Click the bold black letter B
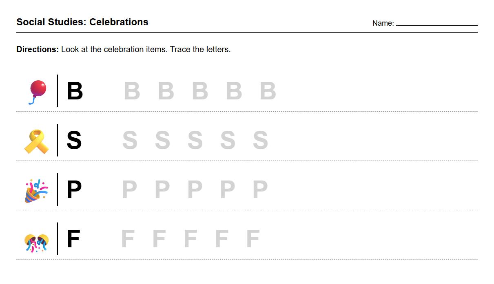494x284 pixels. (x=75, y=91)
